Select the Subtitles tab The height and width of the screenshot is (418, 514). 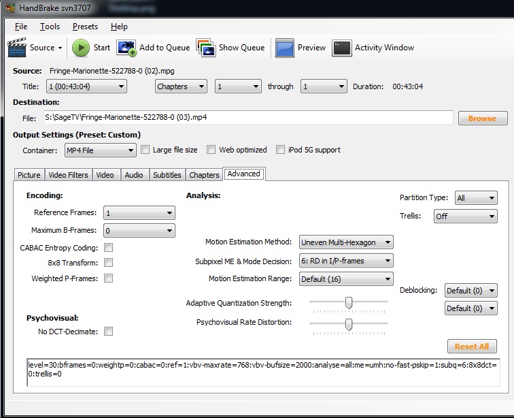167,175
